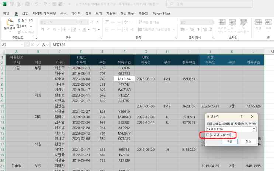
Task: Click the font color button
Action: tap(84, 29)
